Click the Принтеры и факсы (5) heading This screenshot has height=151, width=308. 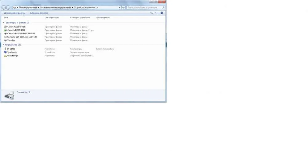click(x=17, y=23)
